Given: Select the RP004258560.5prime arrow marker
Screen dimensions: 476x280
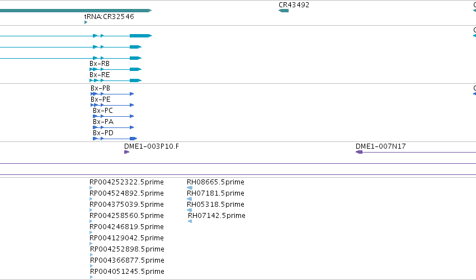Looking at the screenshot, I should [91, 221].
